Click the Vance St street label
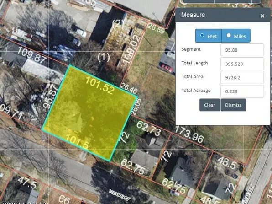Screen dimensions: 272x204 pyautogui.click(x=120, y=195)
